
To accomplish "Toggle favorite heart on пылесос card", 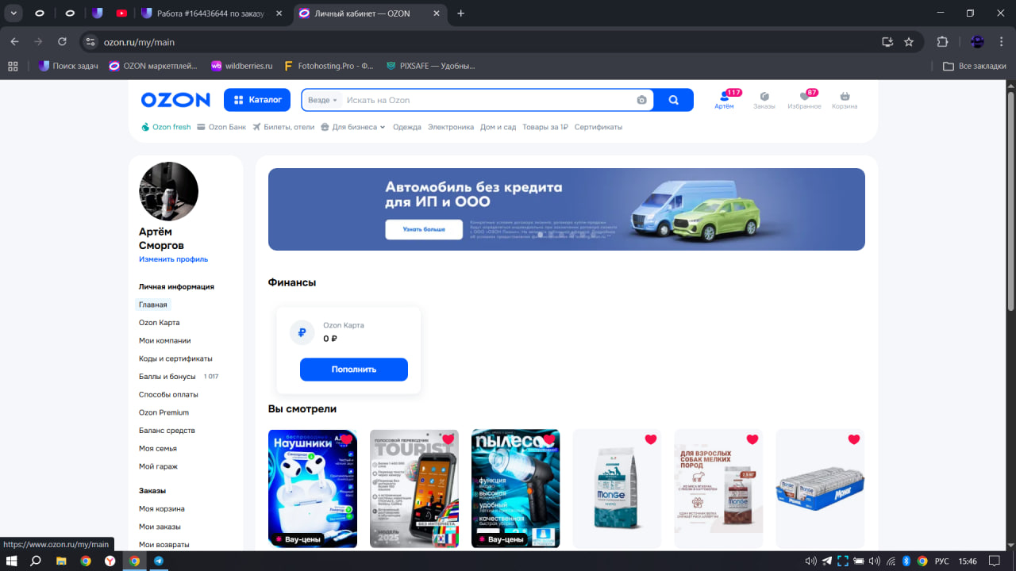I will coord(549,439).
